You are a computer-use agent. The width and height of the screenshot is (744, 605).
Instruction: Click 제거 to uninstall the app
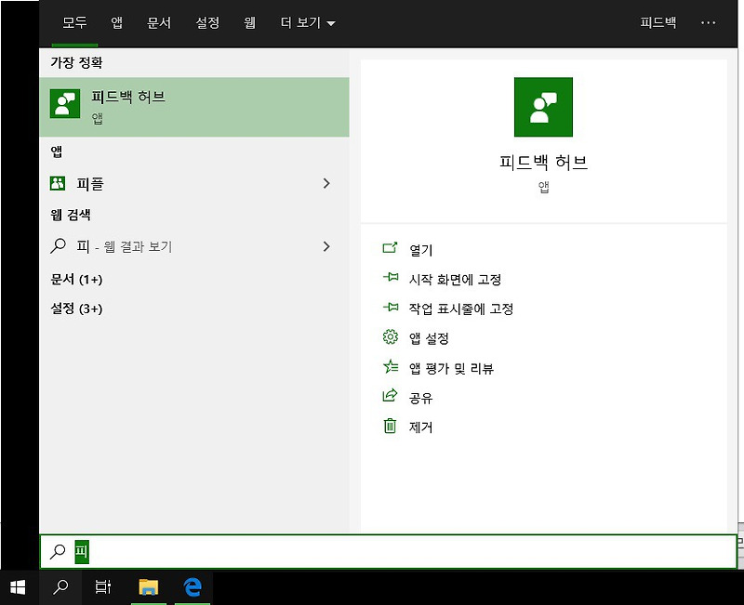coord(421,427)
